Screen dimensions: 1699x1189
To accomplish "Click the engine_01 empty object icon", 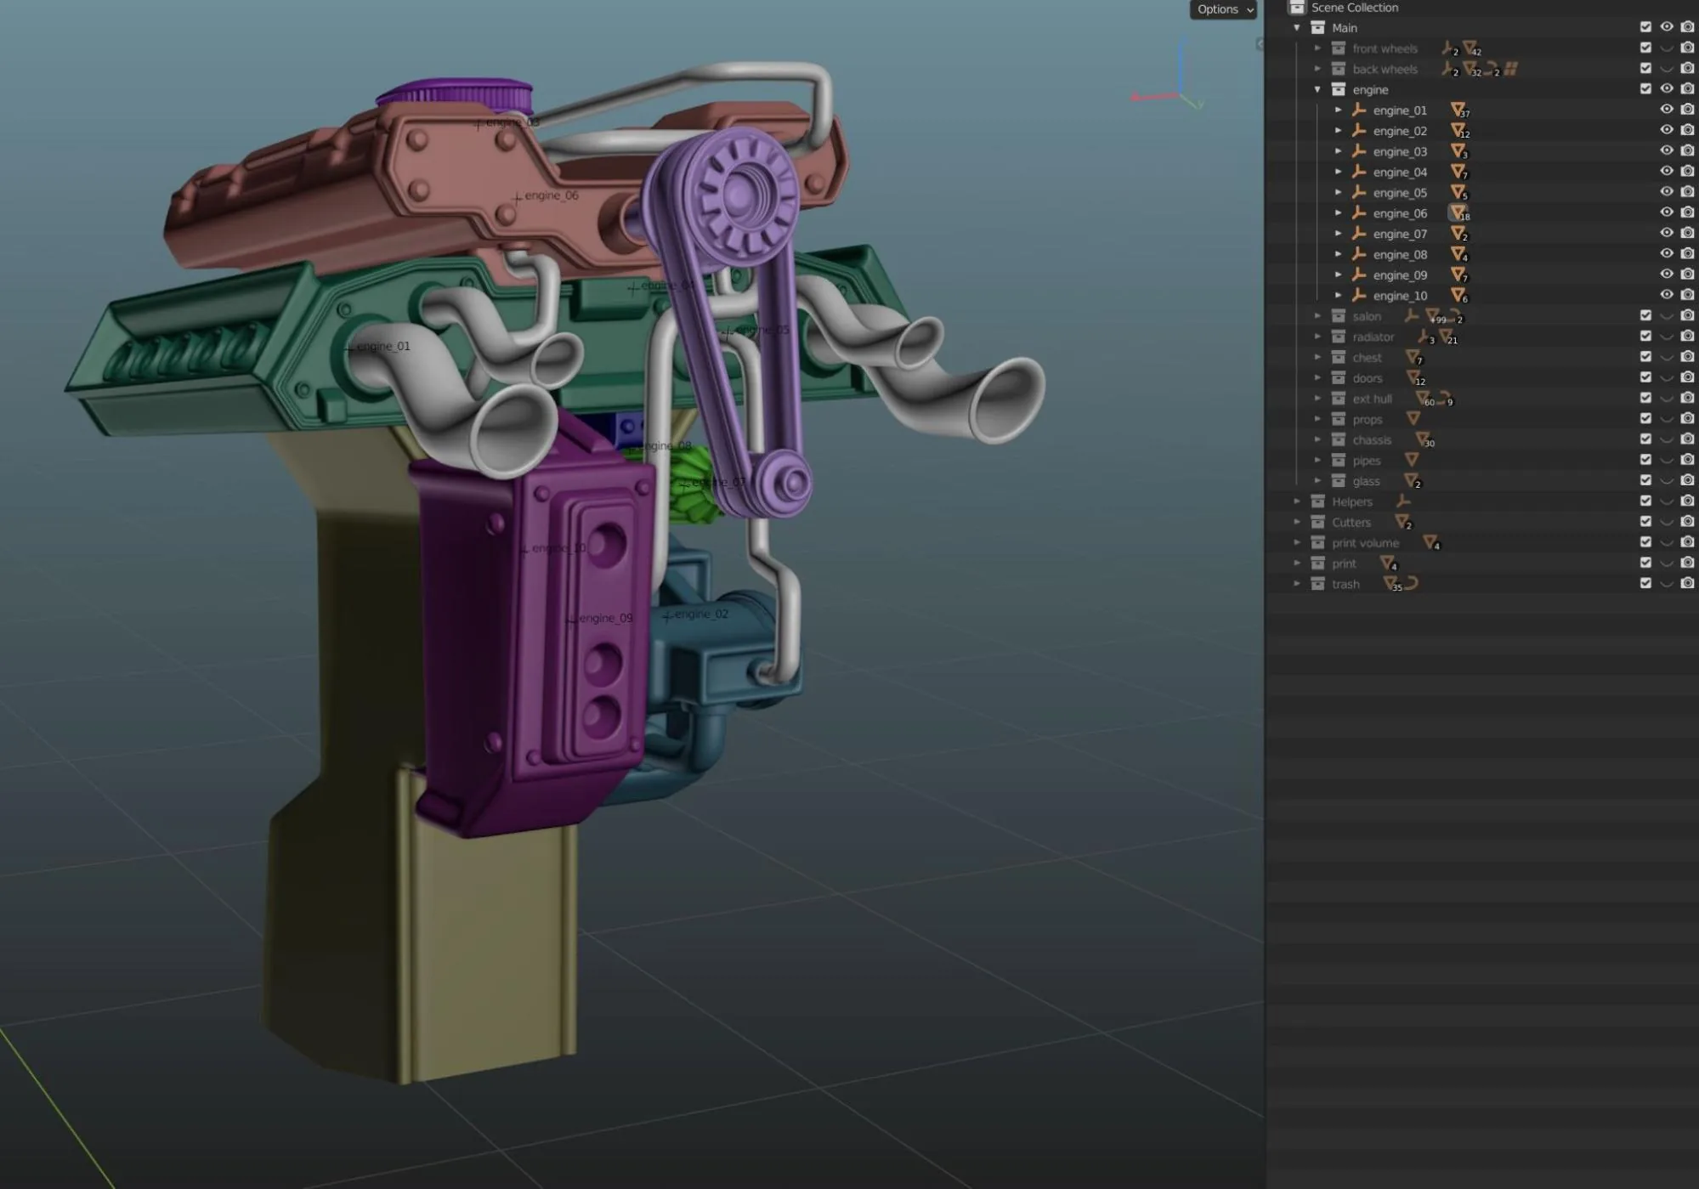I will click(1359, 110).
